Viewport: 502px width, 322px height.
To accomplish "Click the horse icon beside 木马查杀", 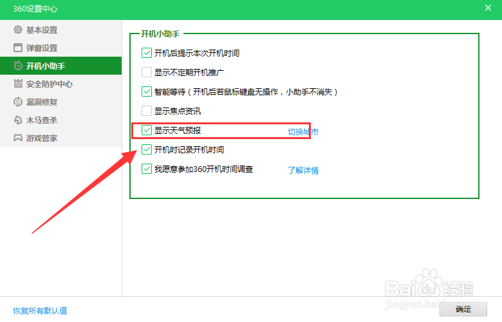I will (x=18, y=120).
